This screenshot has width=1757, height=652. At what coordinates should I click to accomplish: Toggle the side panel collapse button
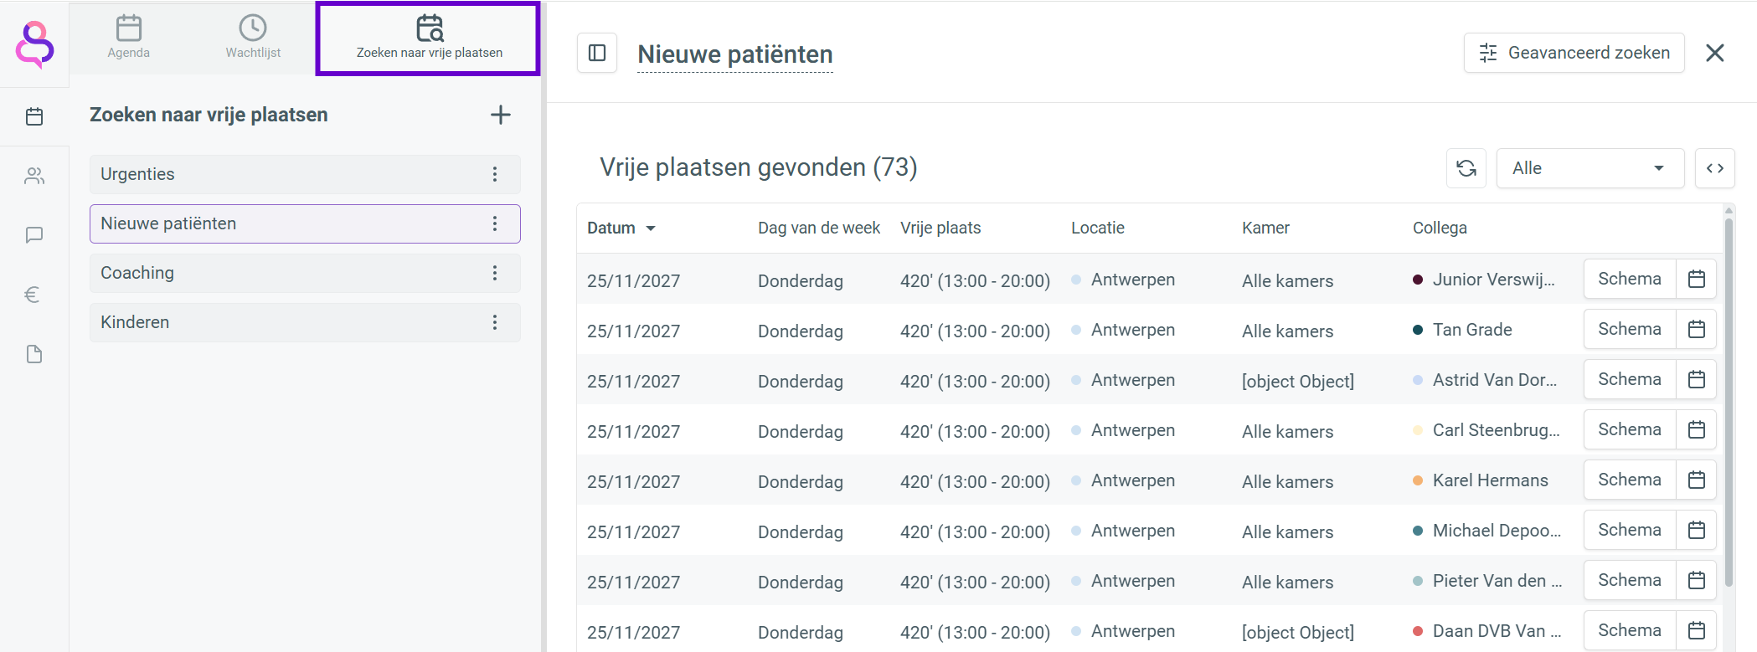597,54
